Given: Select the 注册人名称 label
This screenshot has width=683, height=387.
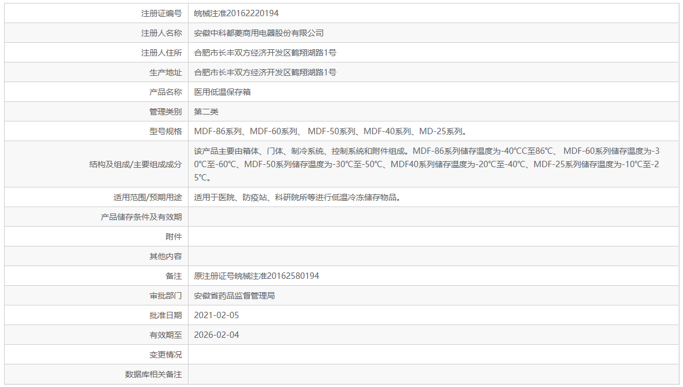Looking at the screenshot, I should [x=161, y=33].
